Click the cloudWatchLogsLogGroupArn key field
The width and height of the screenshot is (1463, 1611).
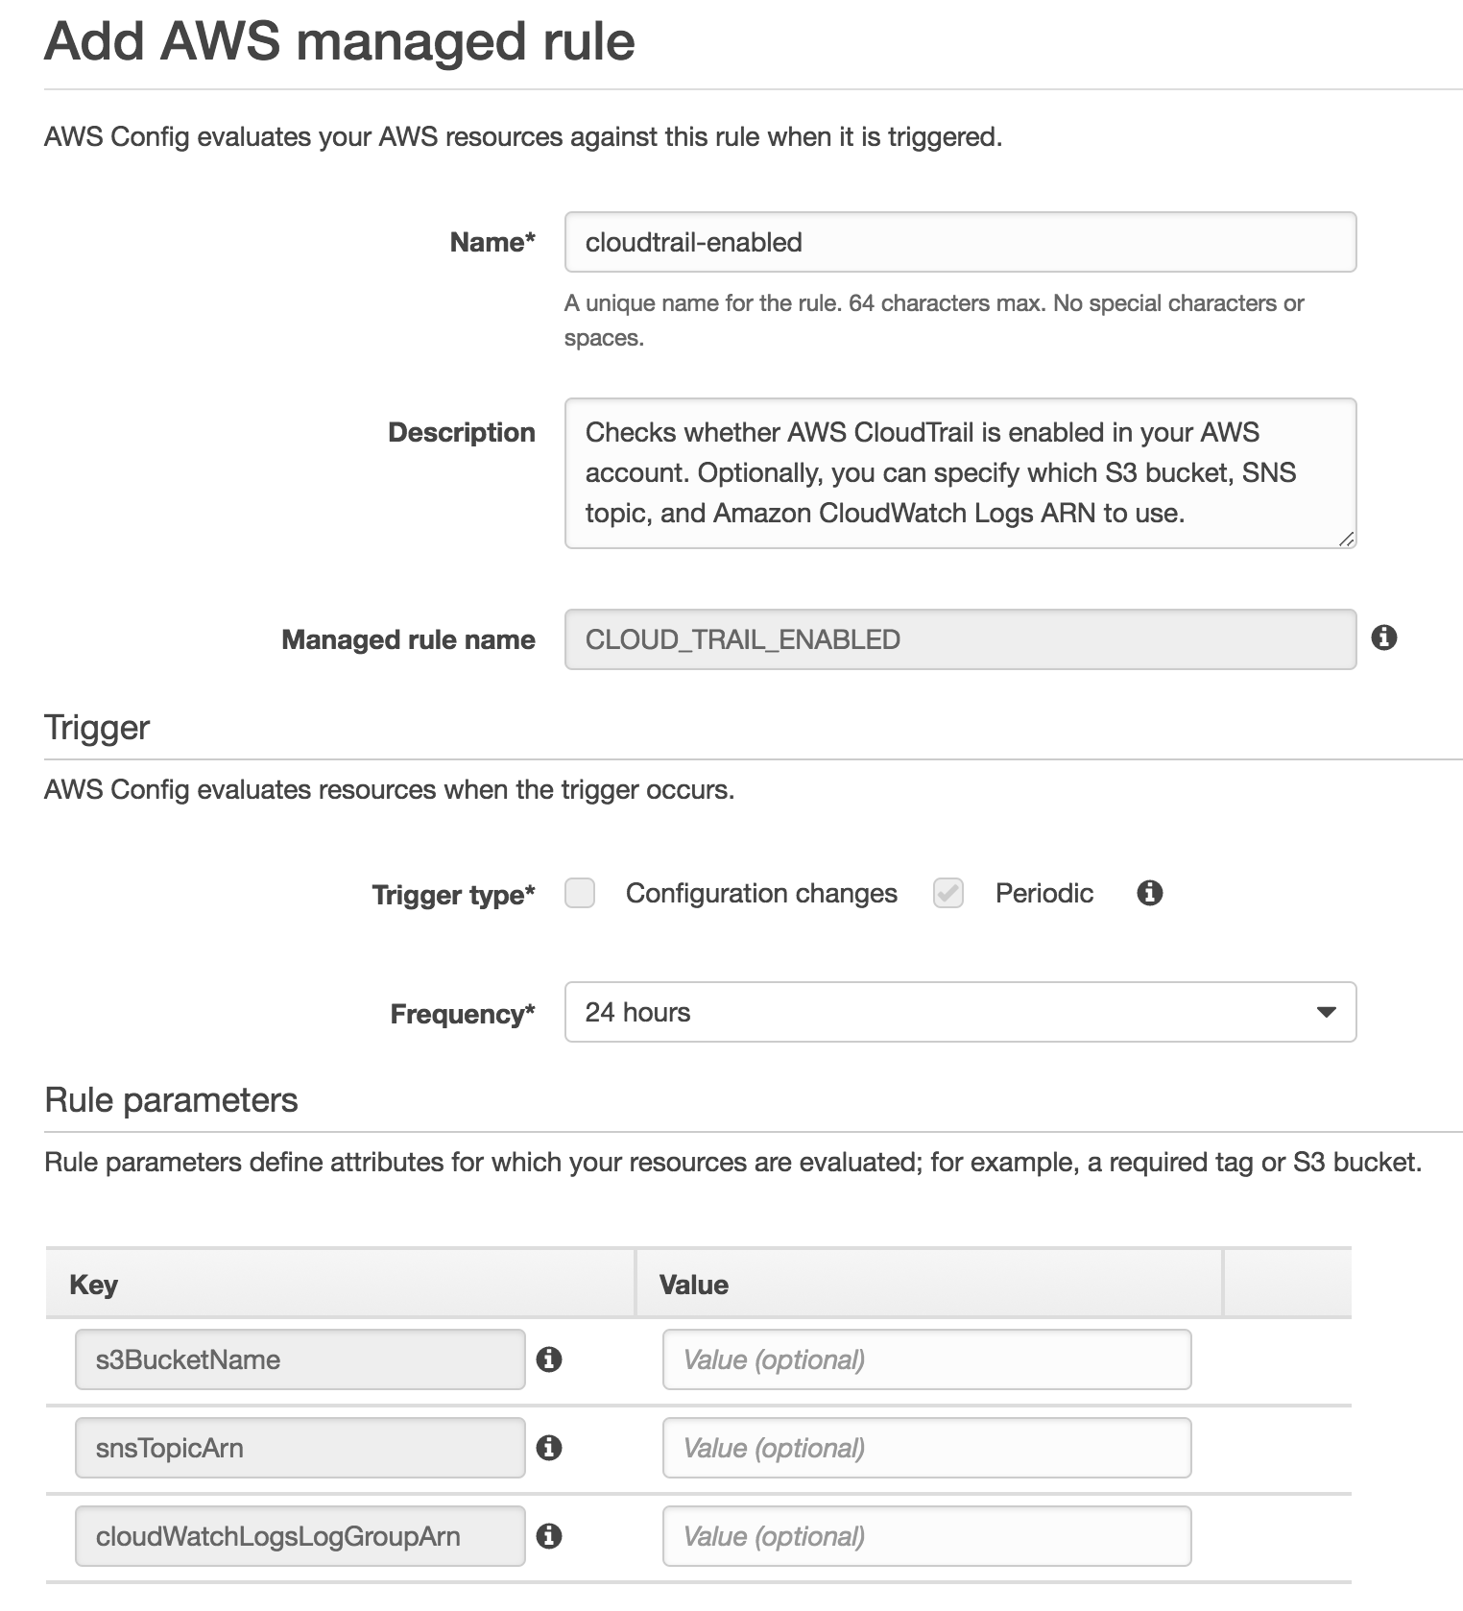pyautogui.click(x=300, y=1536)
